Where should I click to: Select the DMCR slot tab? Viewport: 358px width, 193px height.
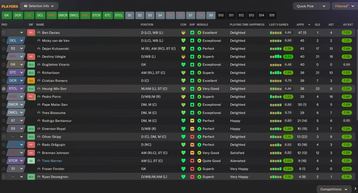coord(63,15)
